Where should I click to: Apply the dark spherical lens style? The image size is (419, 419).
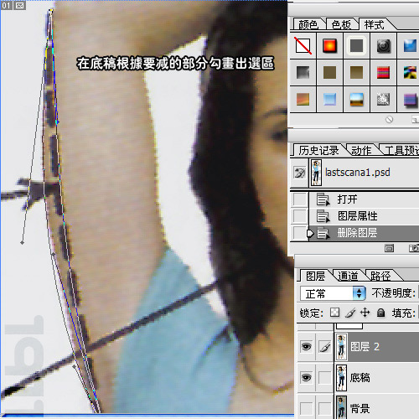pos(384,46)
